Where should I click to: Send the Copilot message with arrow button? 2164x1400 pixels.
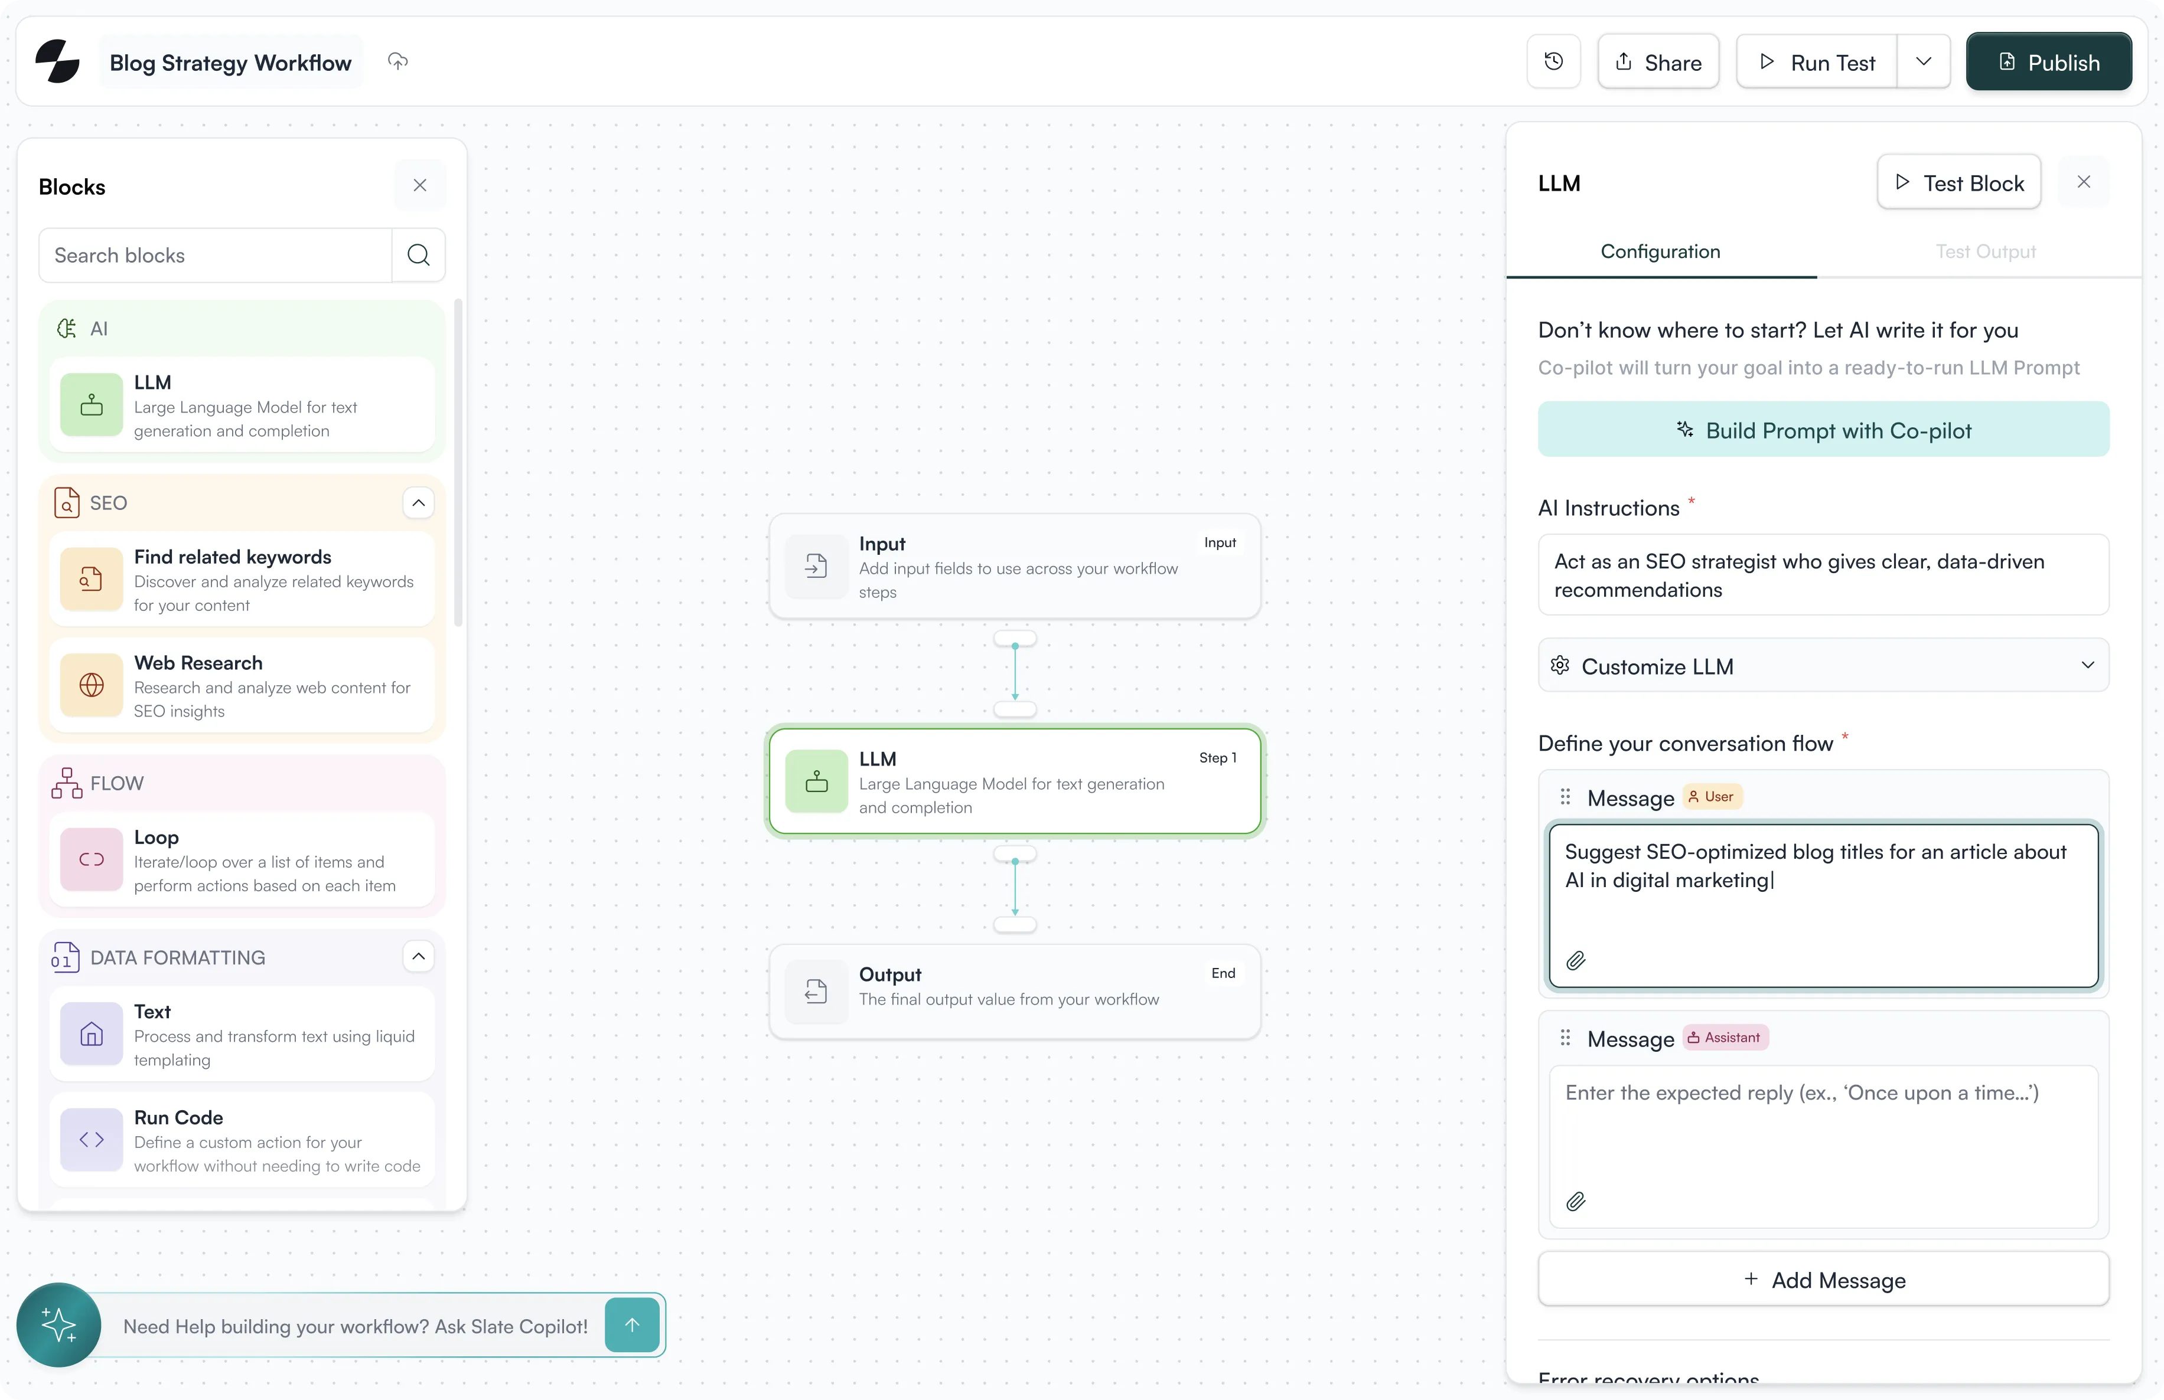632,1326
